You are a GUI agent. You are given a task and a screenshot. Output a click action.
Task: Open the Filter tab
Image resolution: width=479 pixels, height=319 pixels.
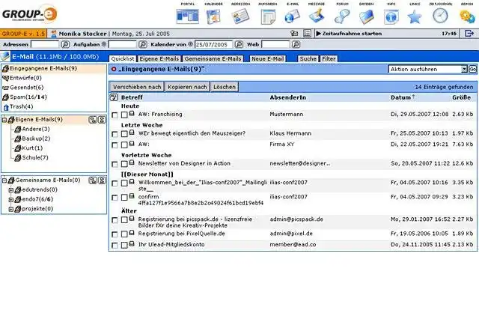pyautogui.click(x=329, y=58)
